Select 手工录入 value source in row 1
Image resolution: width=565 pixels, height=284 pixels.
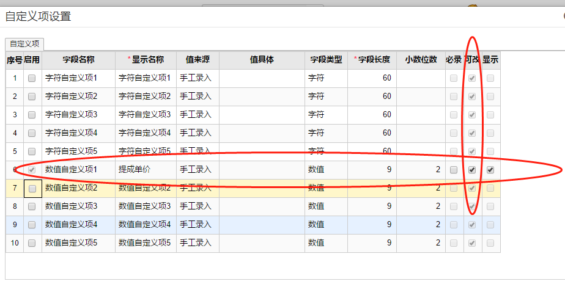[198, 78]
